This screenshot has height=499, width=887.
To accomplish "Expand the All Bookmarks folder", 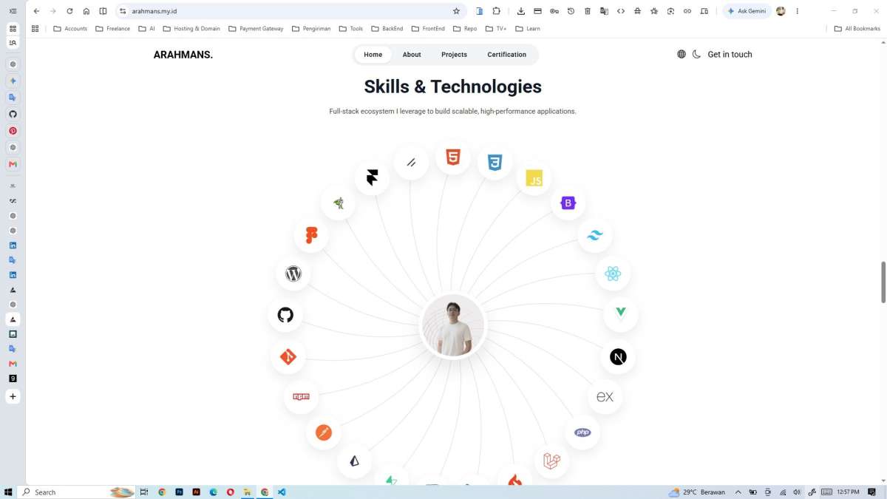I will coord(857,29).
